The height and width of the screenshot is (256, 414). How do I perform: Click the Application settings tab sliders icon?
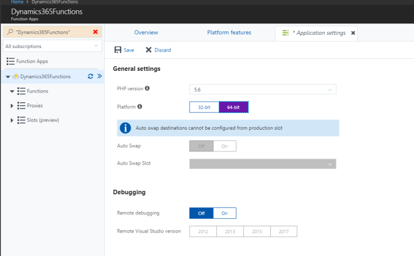286,33
